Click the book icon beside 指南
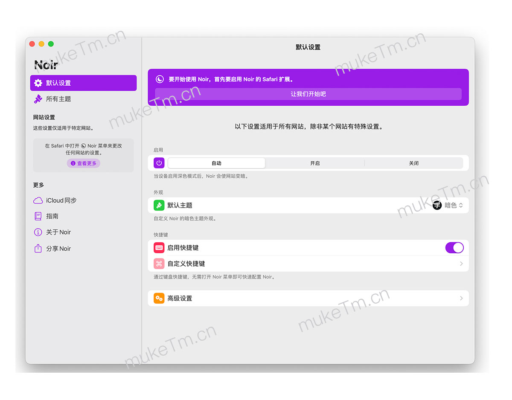Viewport: 512px width, 400px height. pos(38,216)
